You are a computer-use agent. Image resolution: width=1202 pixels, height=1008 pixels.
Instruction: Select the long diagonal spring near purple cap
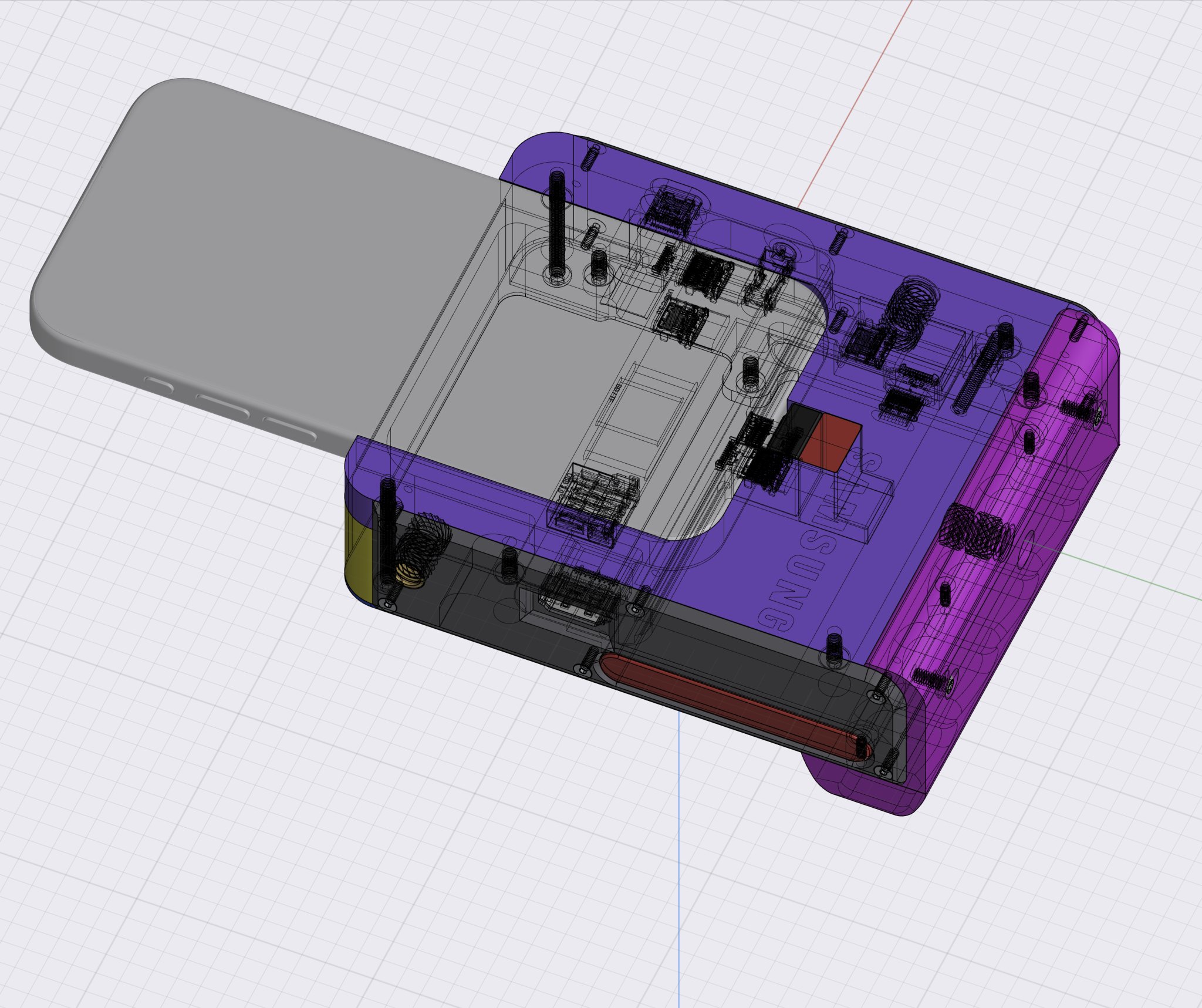(977, 371)
